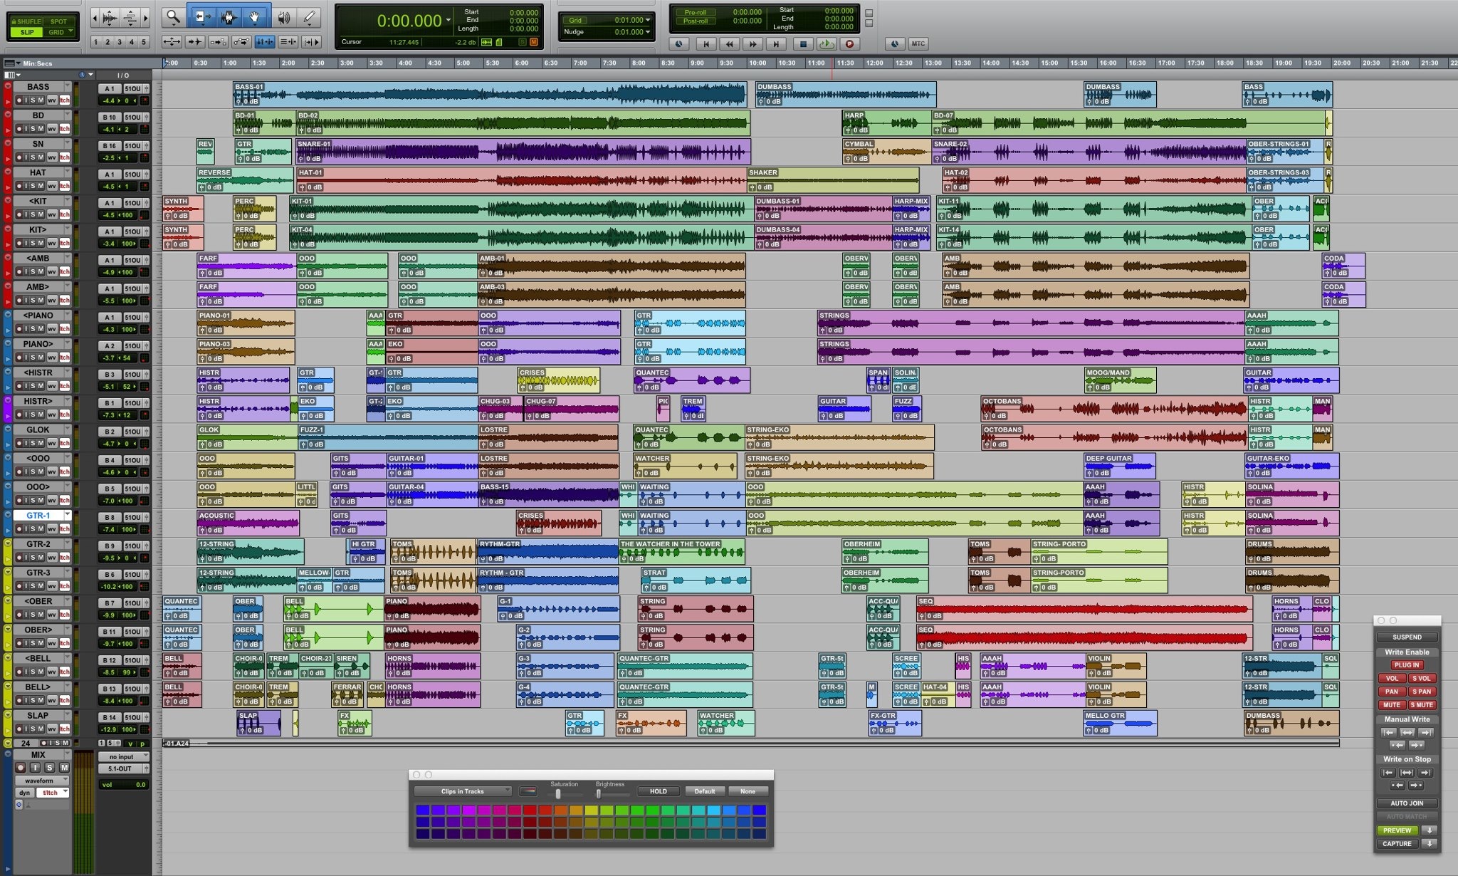
Task: Select the Pencil tool
Action: tap(310, 16)
